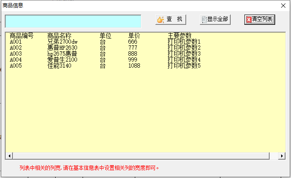The height and width of the screenshot is (178, 291).
Task: Click the 查找 search button
Action: pyautogui.click(x=171, y=20)
